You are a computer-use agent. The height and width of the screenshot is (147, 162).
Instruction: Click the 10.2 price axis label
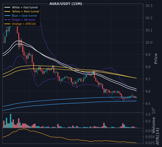coord(149,18)
